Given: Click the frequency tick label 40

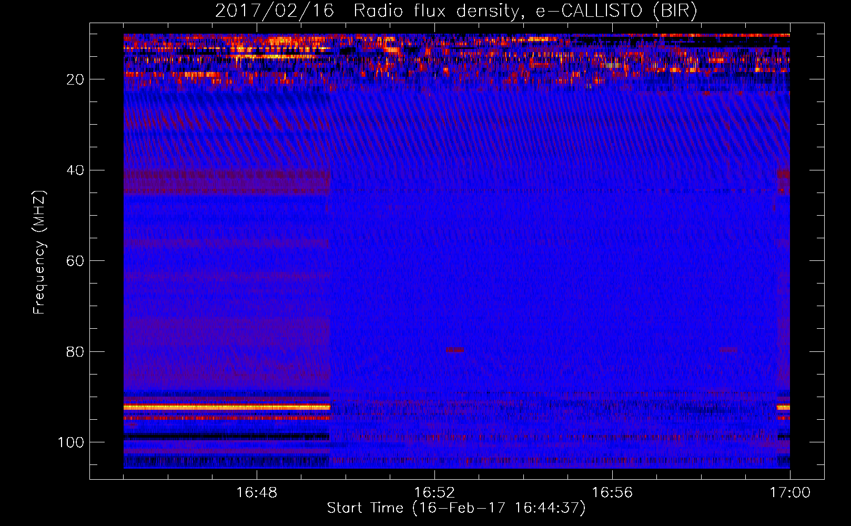Looking at the screenshot, I should click(x=75, y=170).
